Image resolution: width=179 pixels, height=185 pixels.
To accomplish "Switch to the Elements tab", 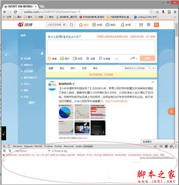I will pyautogui.click(x=18, y=146).
